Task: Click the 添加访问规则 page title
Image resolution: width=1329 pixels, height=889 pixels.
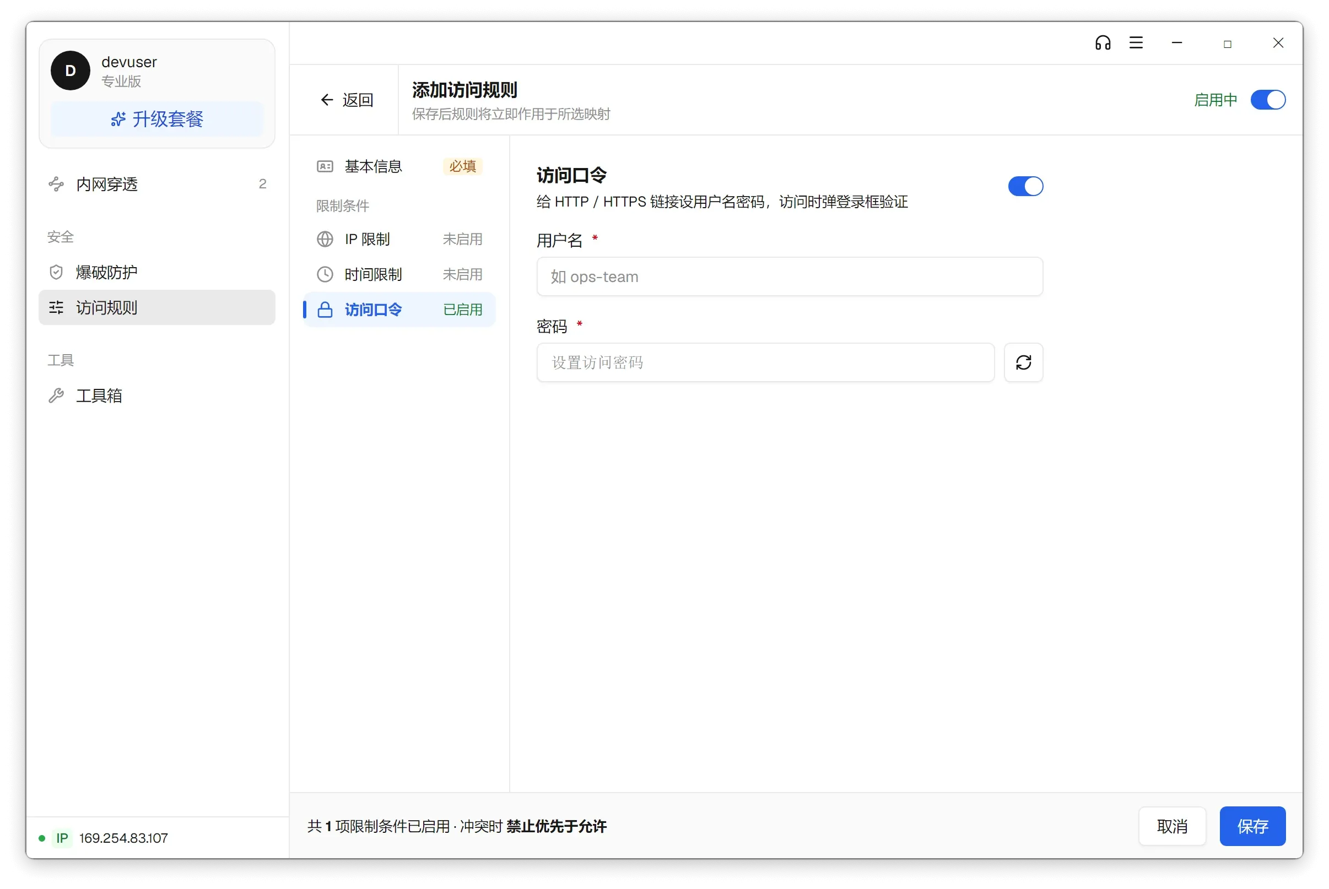Action: point(464,90)
